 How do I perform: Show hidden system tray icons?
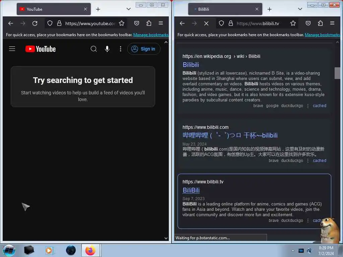pos(293,251)
